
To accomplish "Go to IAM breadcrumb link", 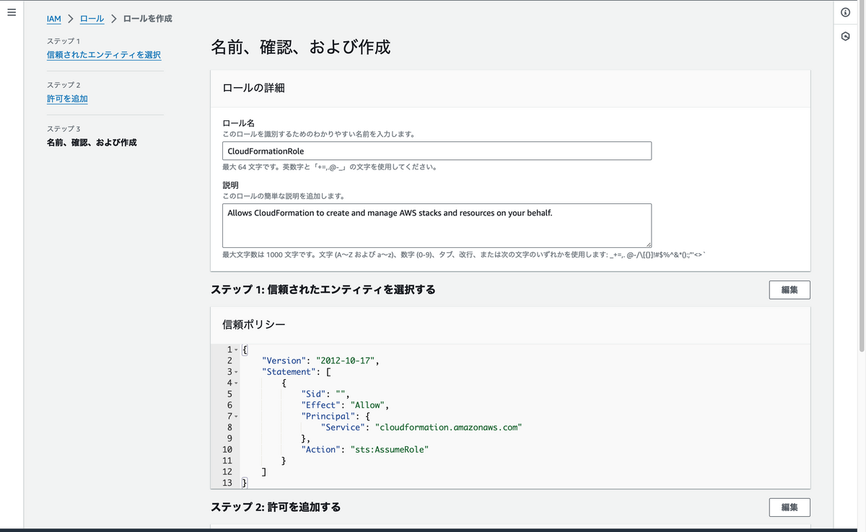I will coord(54,19).
